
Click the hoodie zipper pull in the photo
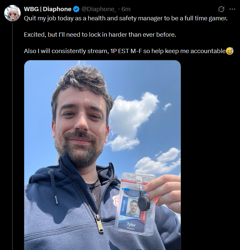pos(100,223)
